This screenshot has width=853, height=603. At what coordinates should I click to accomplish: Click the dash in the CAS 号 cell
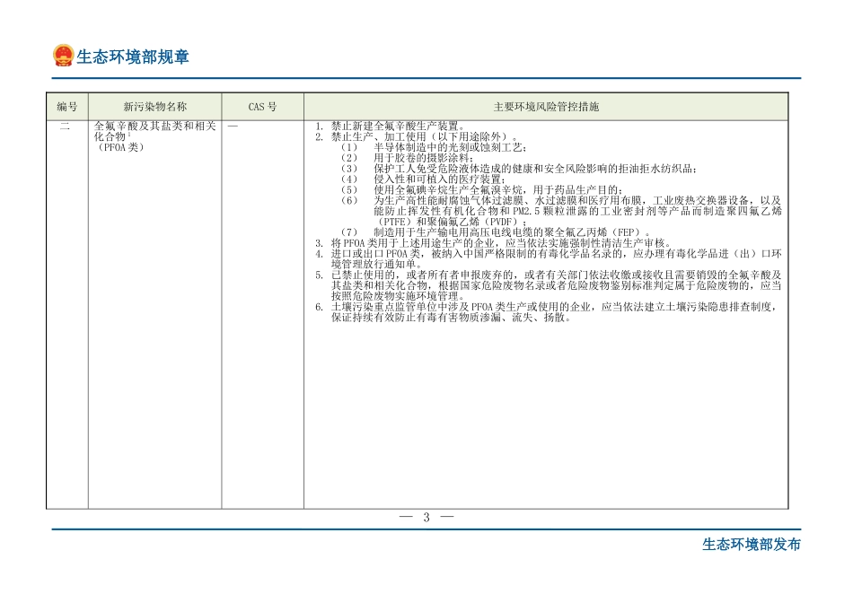click(232, 125)
